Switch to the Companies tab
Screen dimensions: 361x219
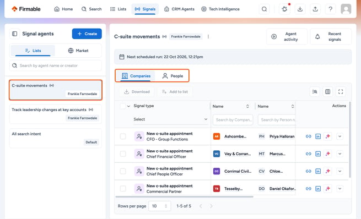[136, 76]
